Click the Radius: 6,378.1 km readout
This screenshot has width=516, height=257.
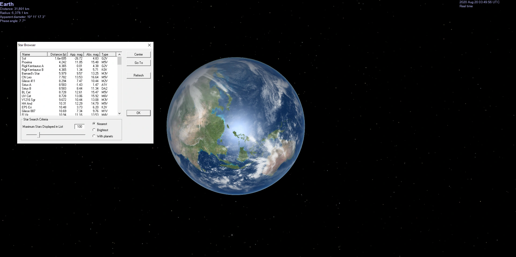click(14, 13)
